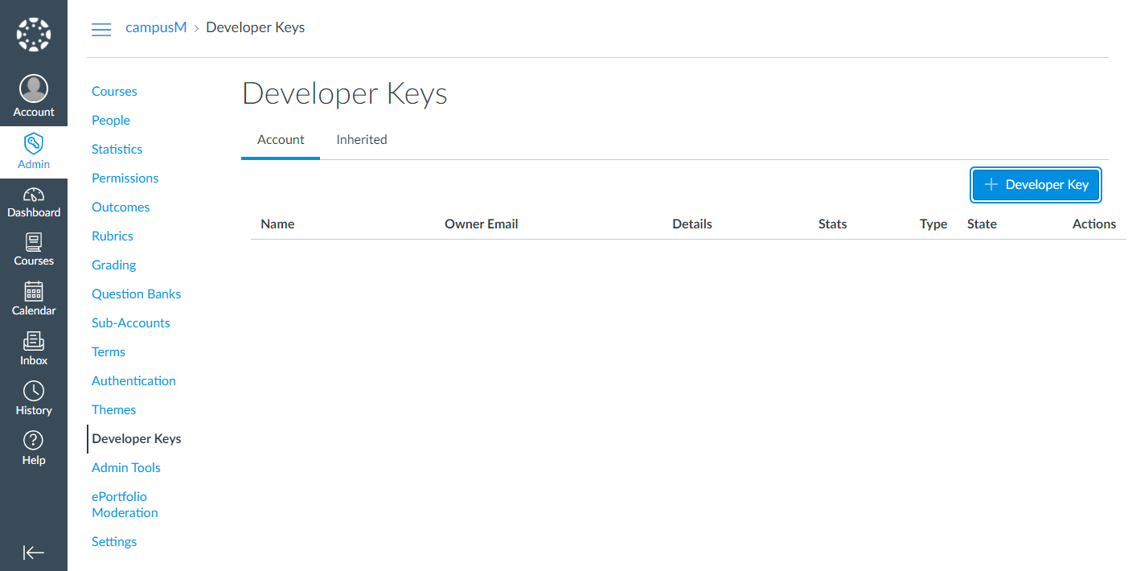Go to ePortfolio Moderation
Screen dimensions: 1128x571
[125, 505]
